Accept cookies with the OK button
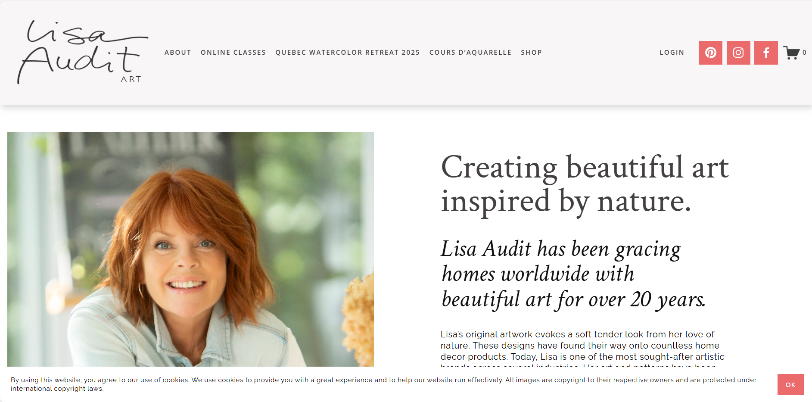The image size is (812, 402). pos(790,384)
